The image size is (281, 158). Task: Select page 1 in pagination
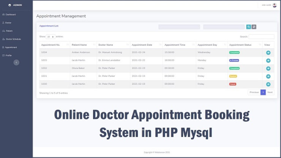coord(263,92)
